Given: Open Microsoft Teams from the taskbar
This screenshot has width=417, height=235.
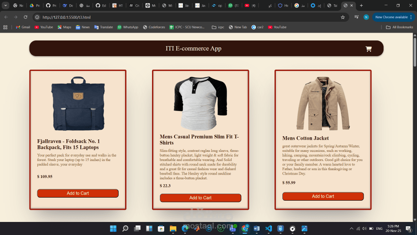Looking at the screenshot, I should [233, 228].
